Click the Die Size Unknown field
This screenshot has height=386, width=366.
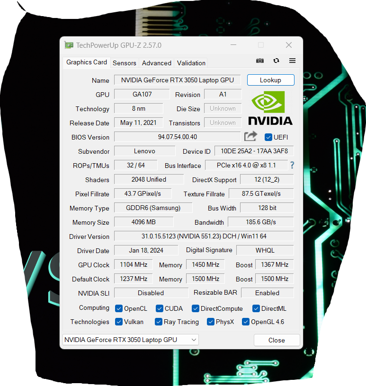223,109
